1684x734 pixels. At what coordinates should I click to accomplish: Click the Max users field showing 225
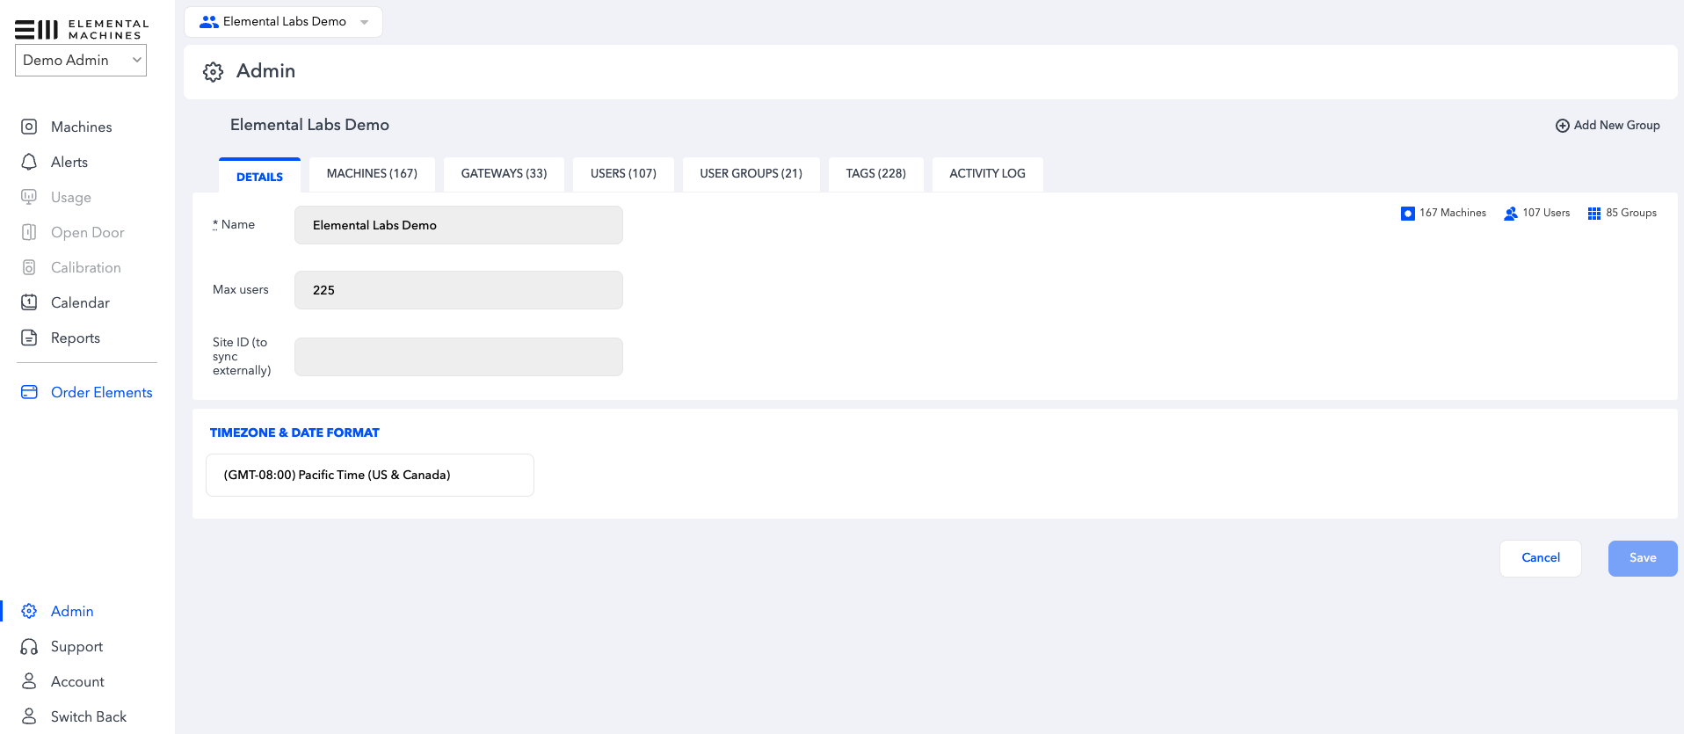pos(459,290)
